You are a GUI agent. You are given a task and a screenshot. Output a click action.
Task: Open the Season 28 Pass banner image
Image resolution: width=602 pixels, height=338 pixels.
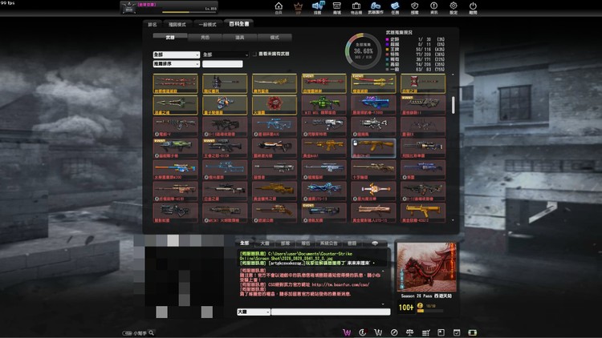[x=426, y=267]
